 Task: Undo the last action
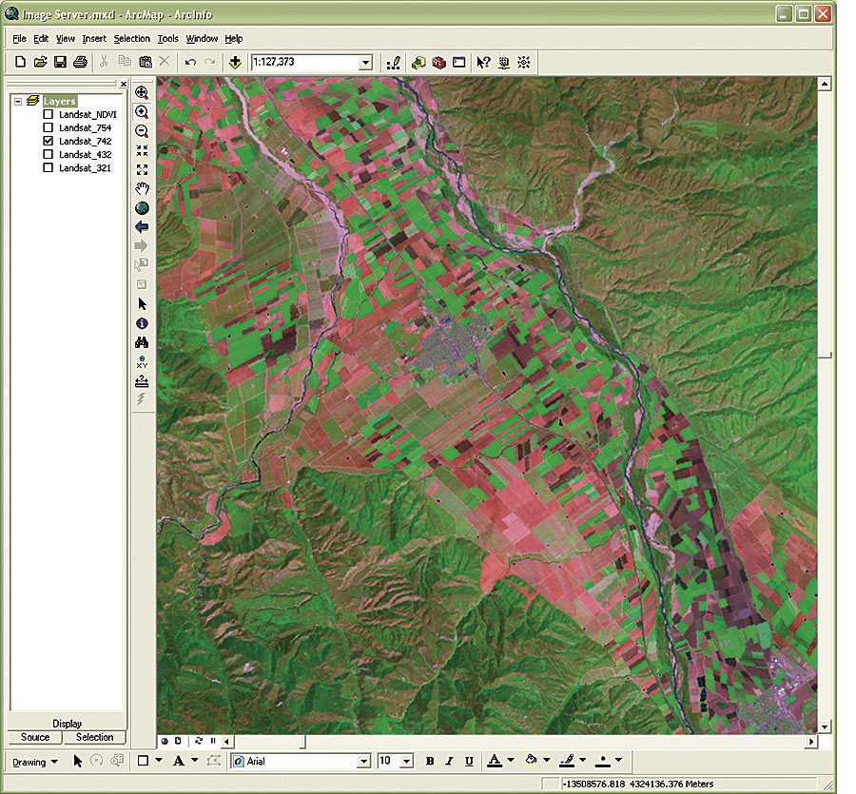190,62
